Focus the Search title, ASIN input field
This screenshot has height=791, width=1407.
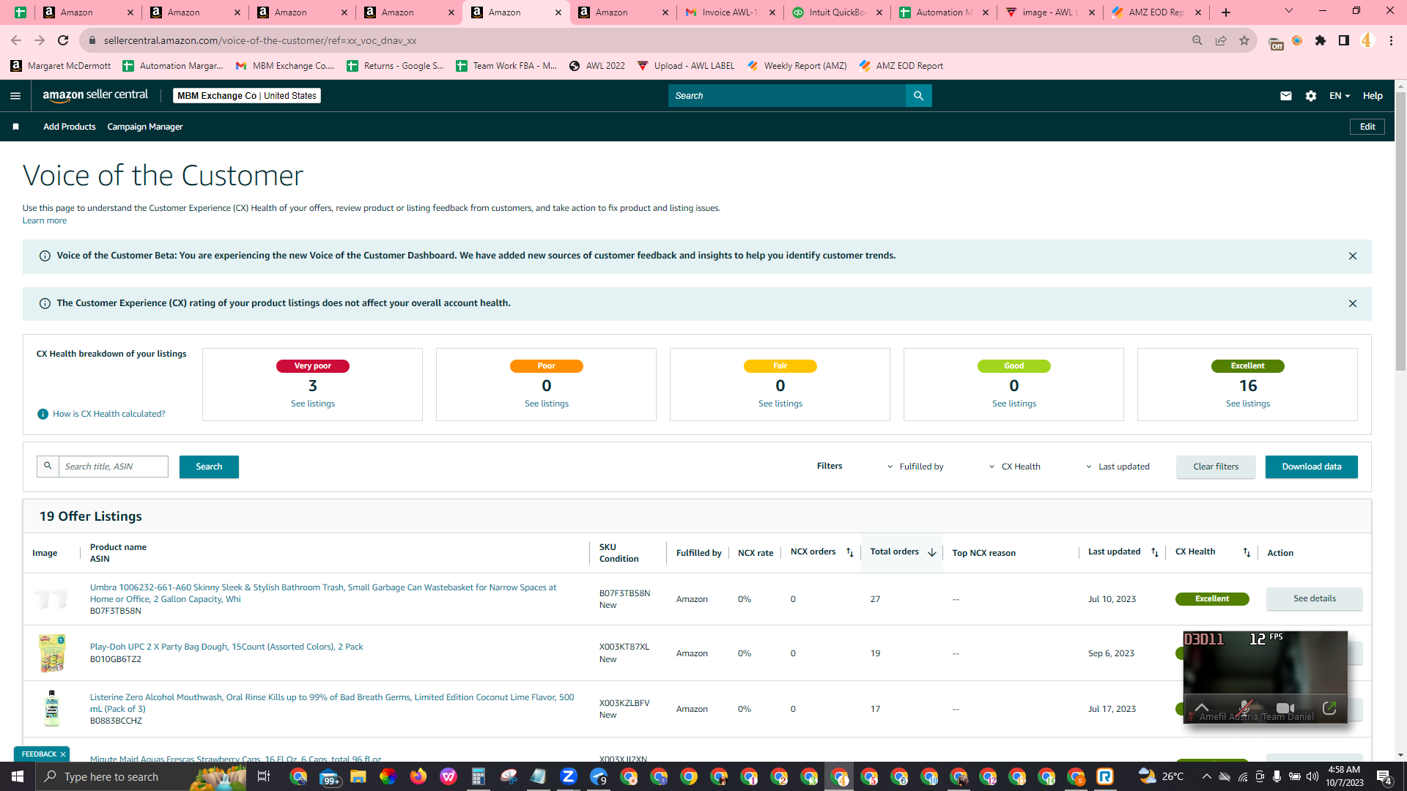[114, 467]
